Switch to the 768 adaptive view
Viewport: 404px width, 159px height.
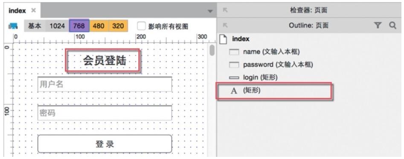pyautogui.click(x=79, y=26)
